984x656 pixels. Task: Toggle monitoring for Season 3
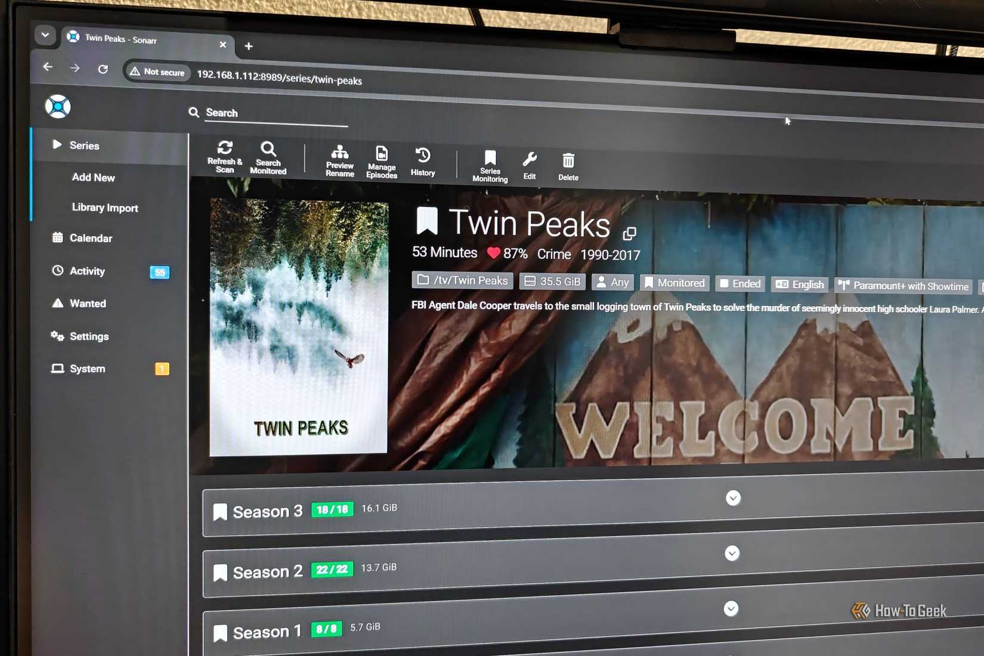220,512
